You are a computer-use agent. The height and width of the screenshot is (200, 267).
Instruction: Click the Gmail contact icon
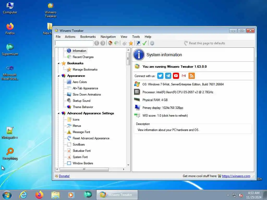184,76
